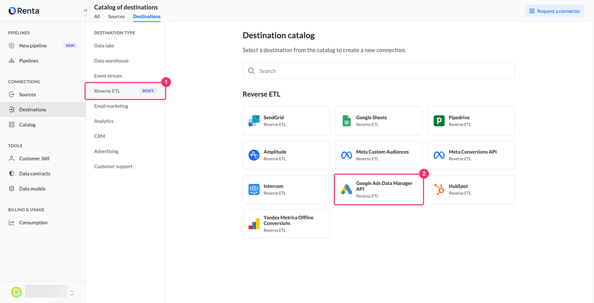Click the Pipedrive logo icon
Screen dimensions: 594x303
click(x=439, y=121)
